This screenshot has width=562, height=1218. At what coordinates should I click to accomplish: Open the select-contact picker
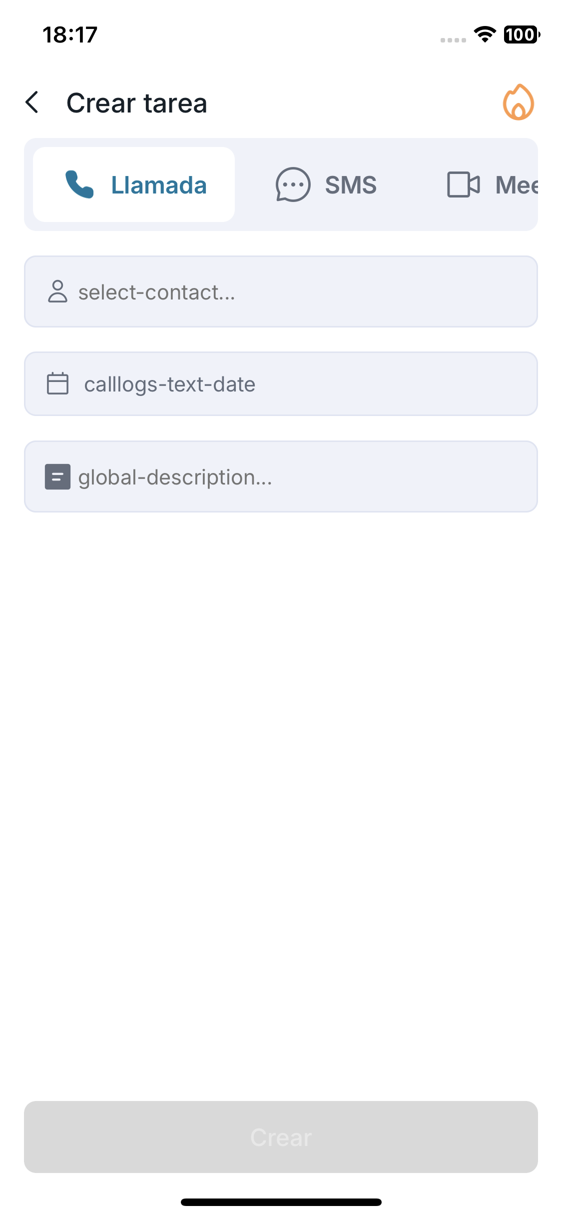pyautogui.click(x=281, y=291)
